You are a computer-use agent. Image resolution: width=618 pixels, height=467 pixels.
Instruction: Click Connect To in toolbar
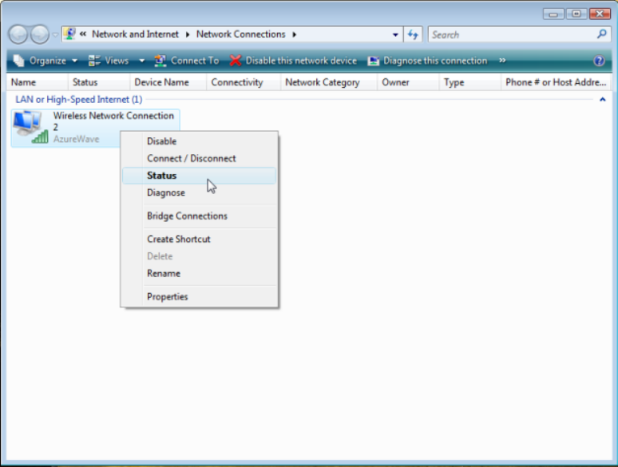coord(187,61)
